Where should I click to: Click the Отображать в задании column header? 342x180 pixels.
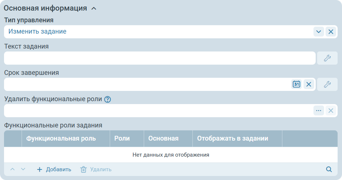[x=233, y=138]
